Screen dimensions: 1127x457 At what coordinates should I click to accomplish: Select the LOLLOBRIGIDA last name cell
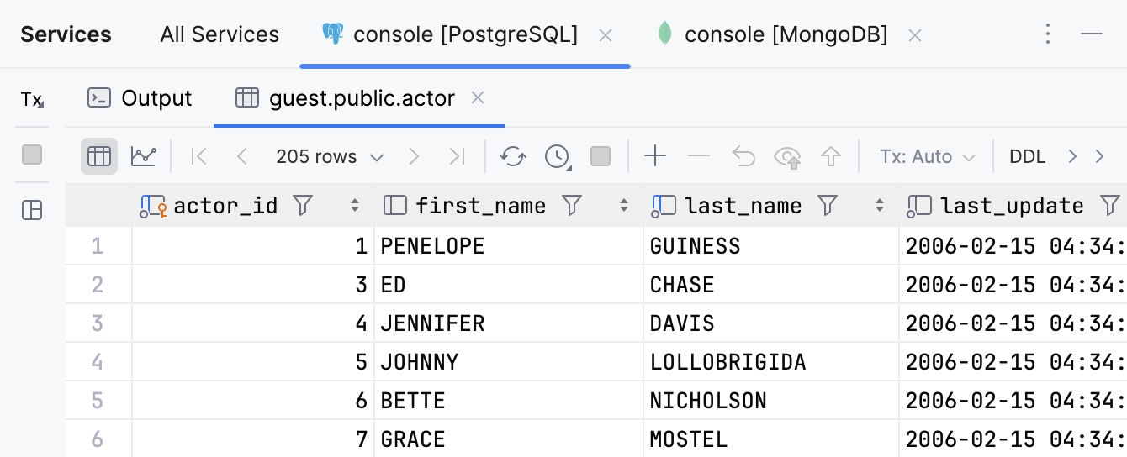tap(728, 362)
